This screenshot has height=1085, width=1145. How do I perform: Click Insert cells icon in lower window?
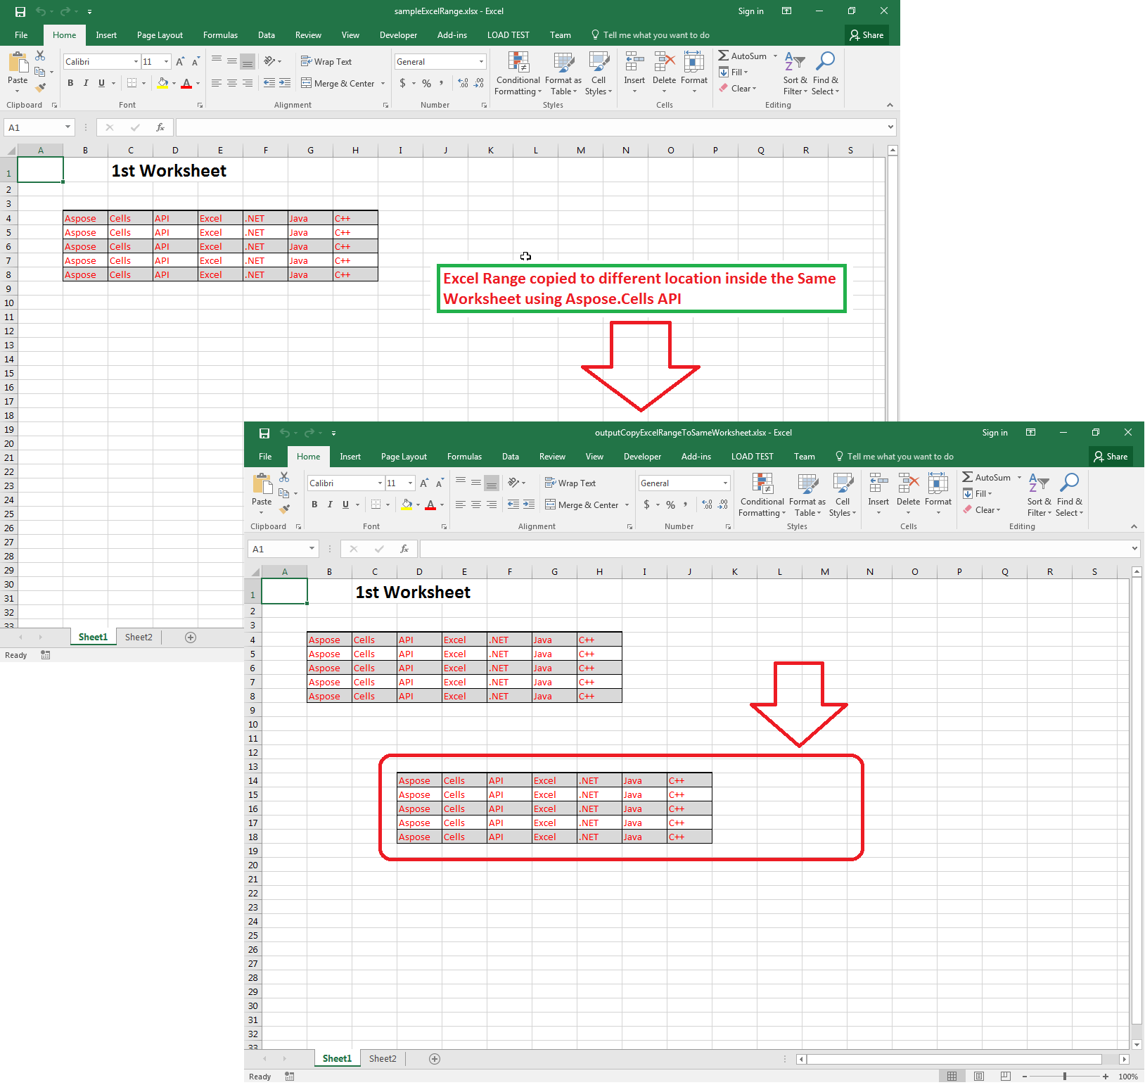[878, 483]
